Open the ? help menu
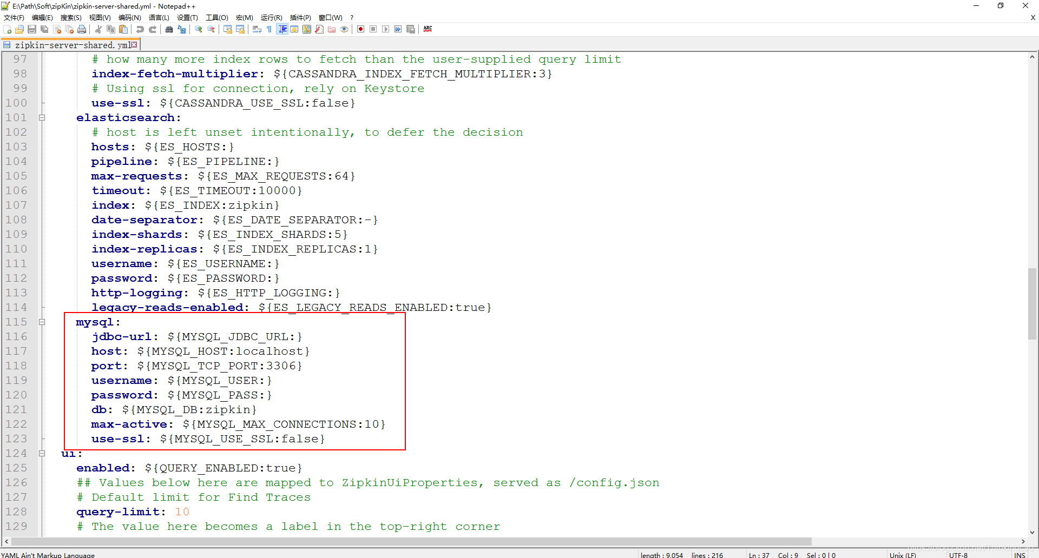 [352, 18]
